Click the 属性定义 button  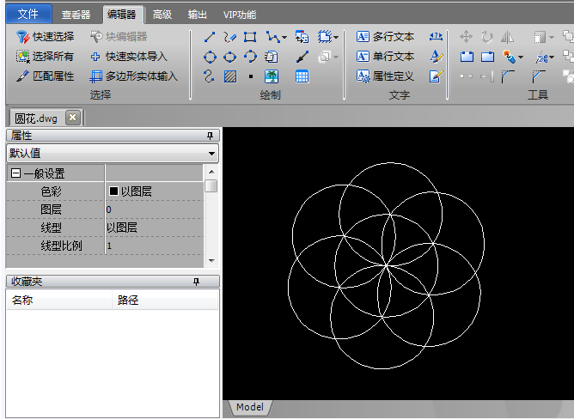(x=386, y=76)
